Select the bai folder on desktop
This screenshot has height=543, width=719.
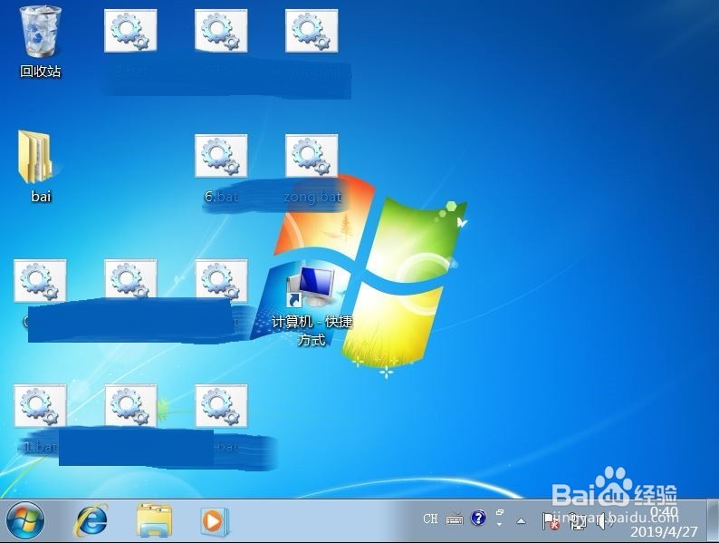click(x=41, y=167)
